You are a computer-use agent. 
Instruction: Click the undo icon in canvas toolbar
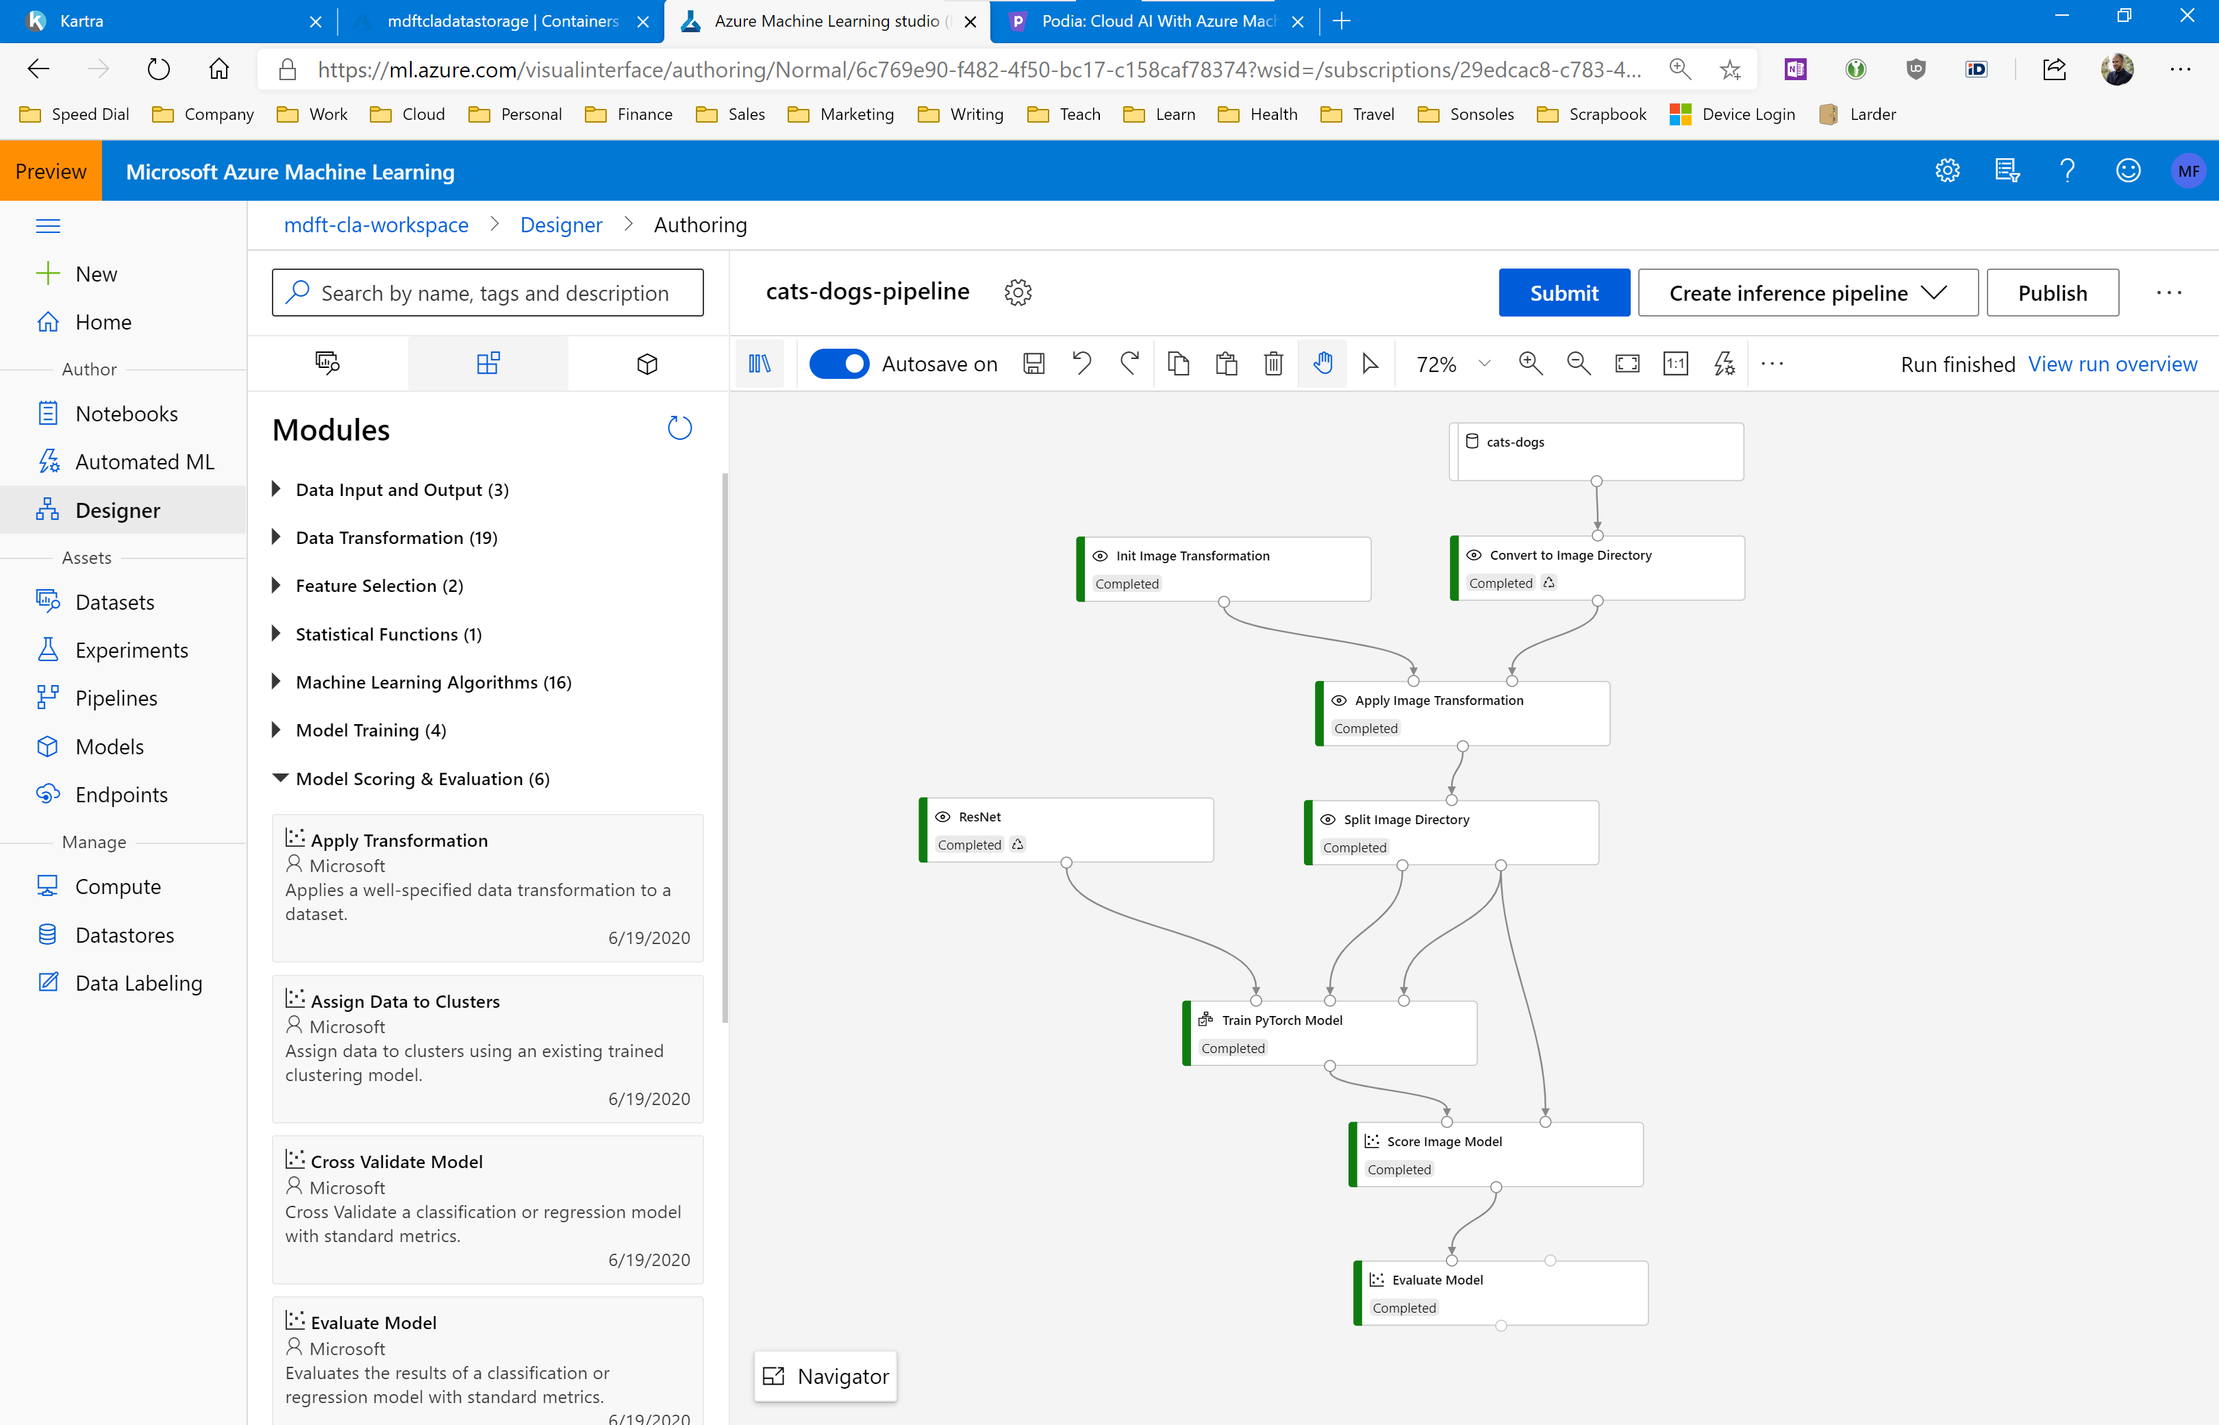coord(1082,364)
